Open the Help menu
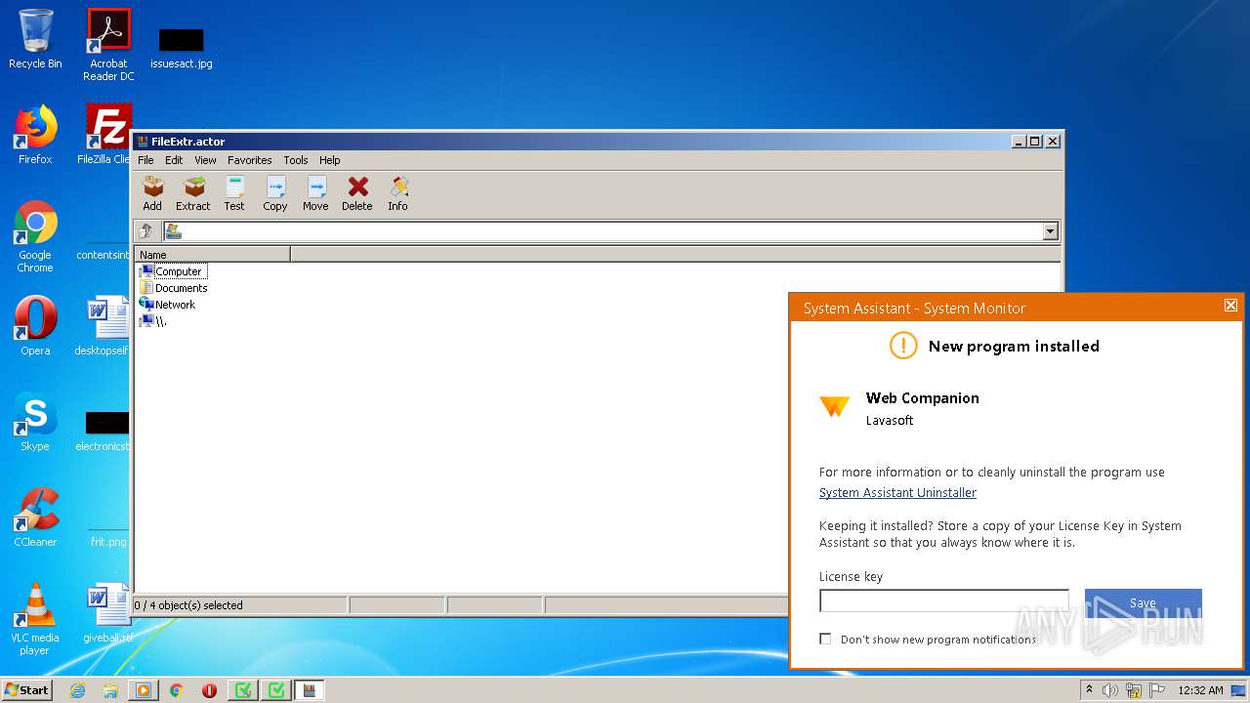1250x703 pixels. coord(330,160)
